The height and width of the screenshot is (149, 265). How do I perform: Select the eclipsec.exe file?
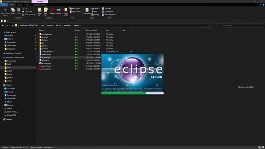pos(46,63)
